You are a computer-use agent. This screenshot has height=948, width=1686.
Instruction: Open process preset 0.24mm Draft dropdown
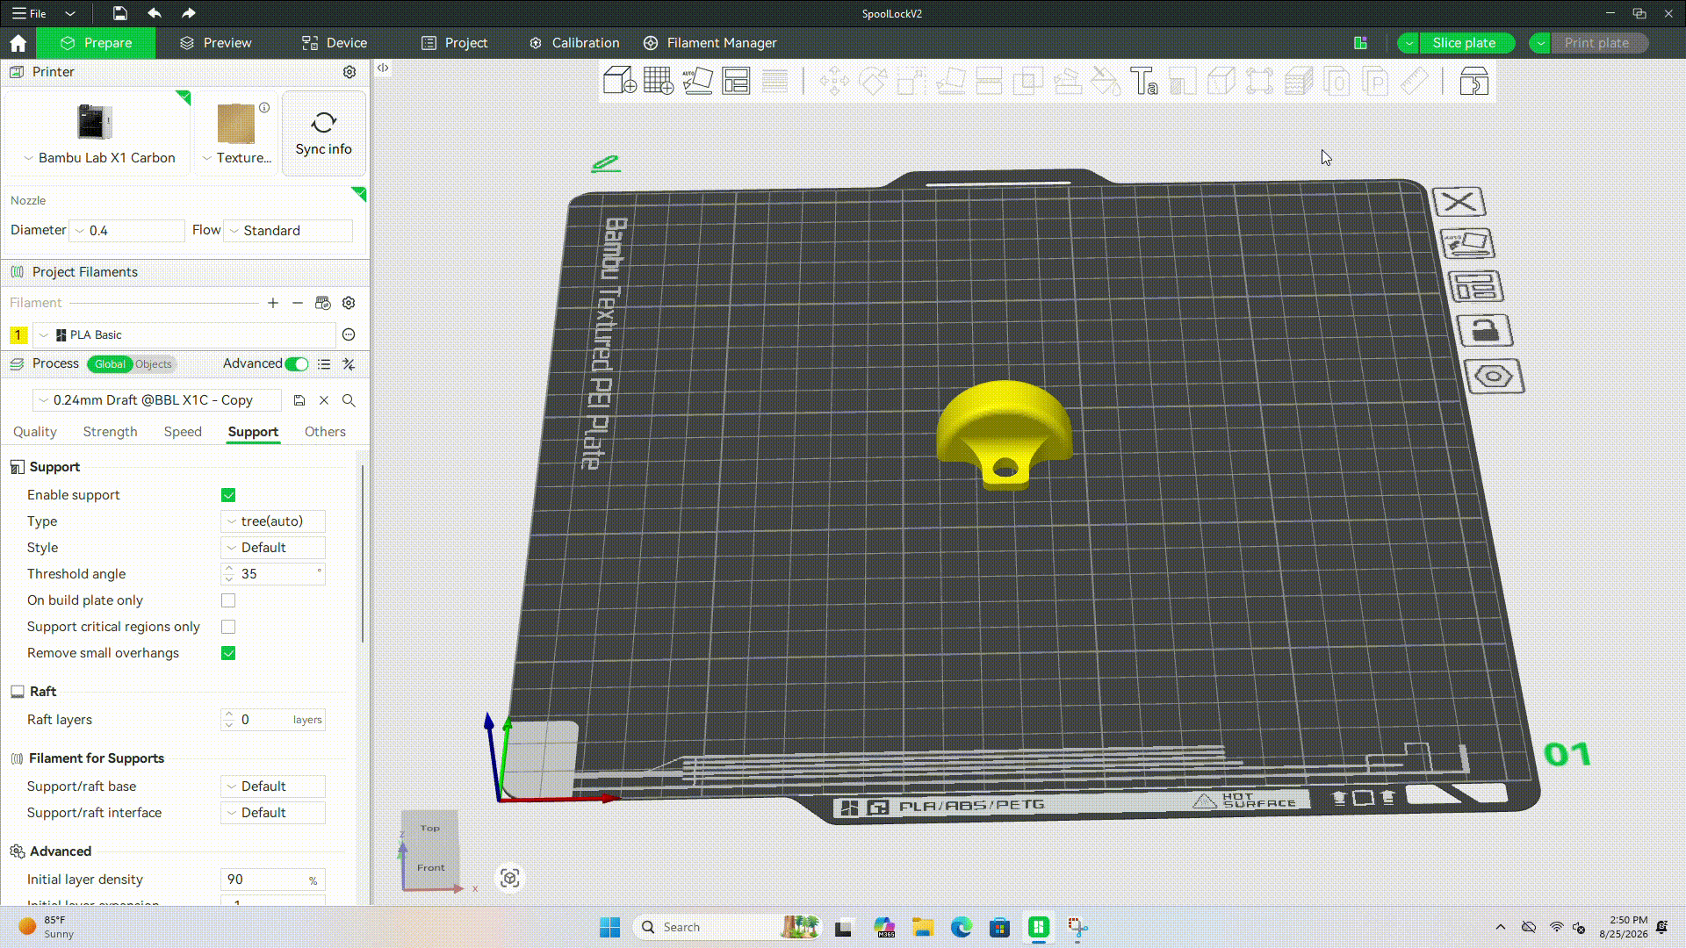tap(157, 400)
